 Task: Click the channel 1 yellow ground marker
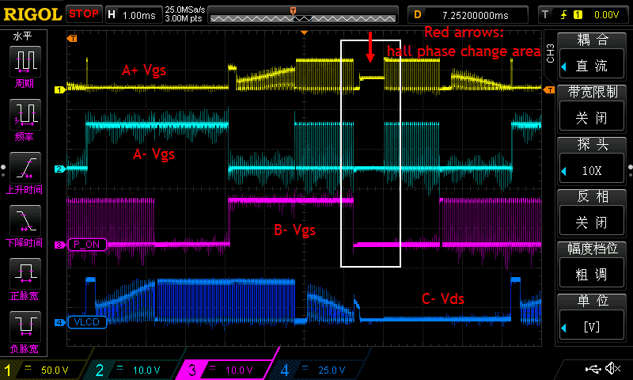[60, 89]
